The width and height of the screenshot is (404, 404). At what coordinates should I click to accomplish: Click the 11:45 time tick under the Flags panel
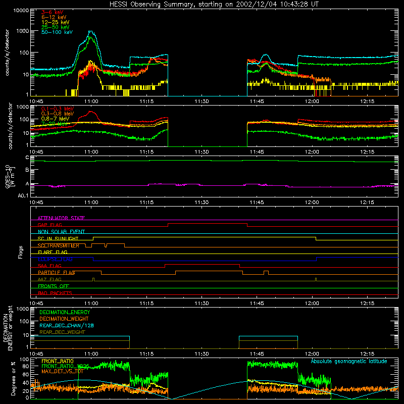click(x=257, y=304)
